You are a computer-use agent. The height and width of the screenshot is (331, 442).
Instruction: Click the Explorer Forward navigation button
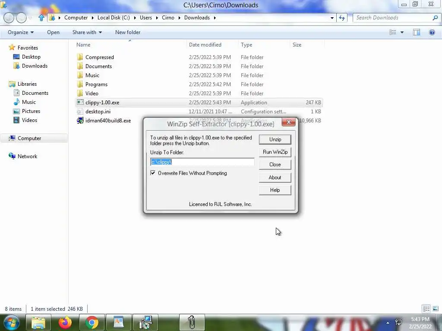pyautogui.click(x=22, y=18)
